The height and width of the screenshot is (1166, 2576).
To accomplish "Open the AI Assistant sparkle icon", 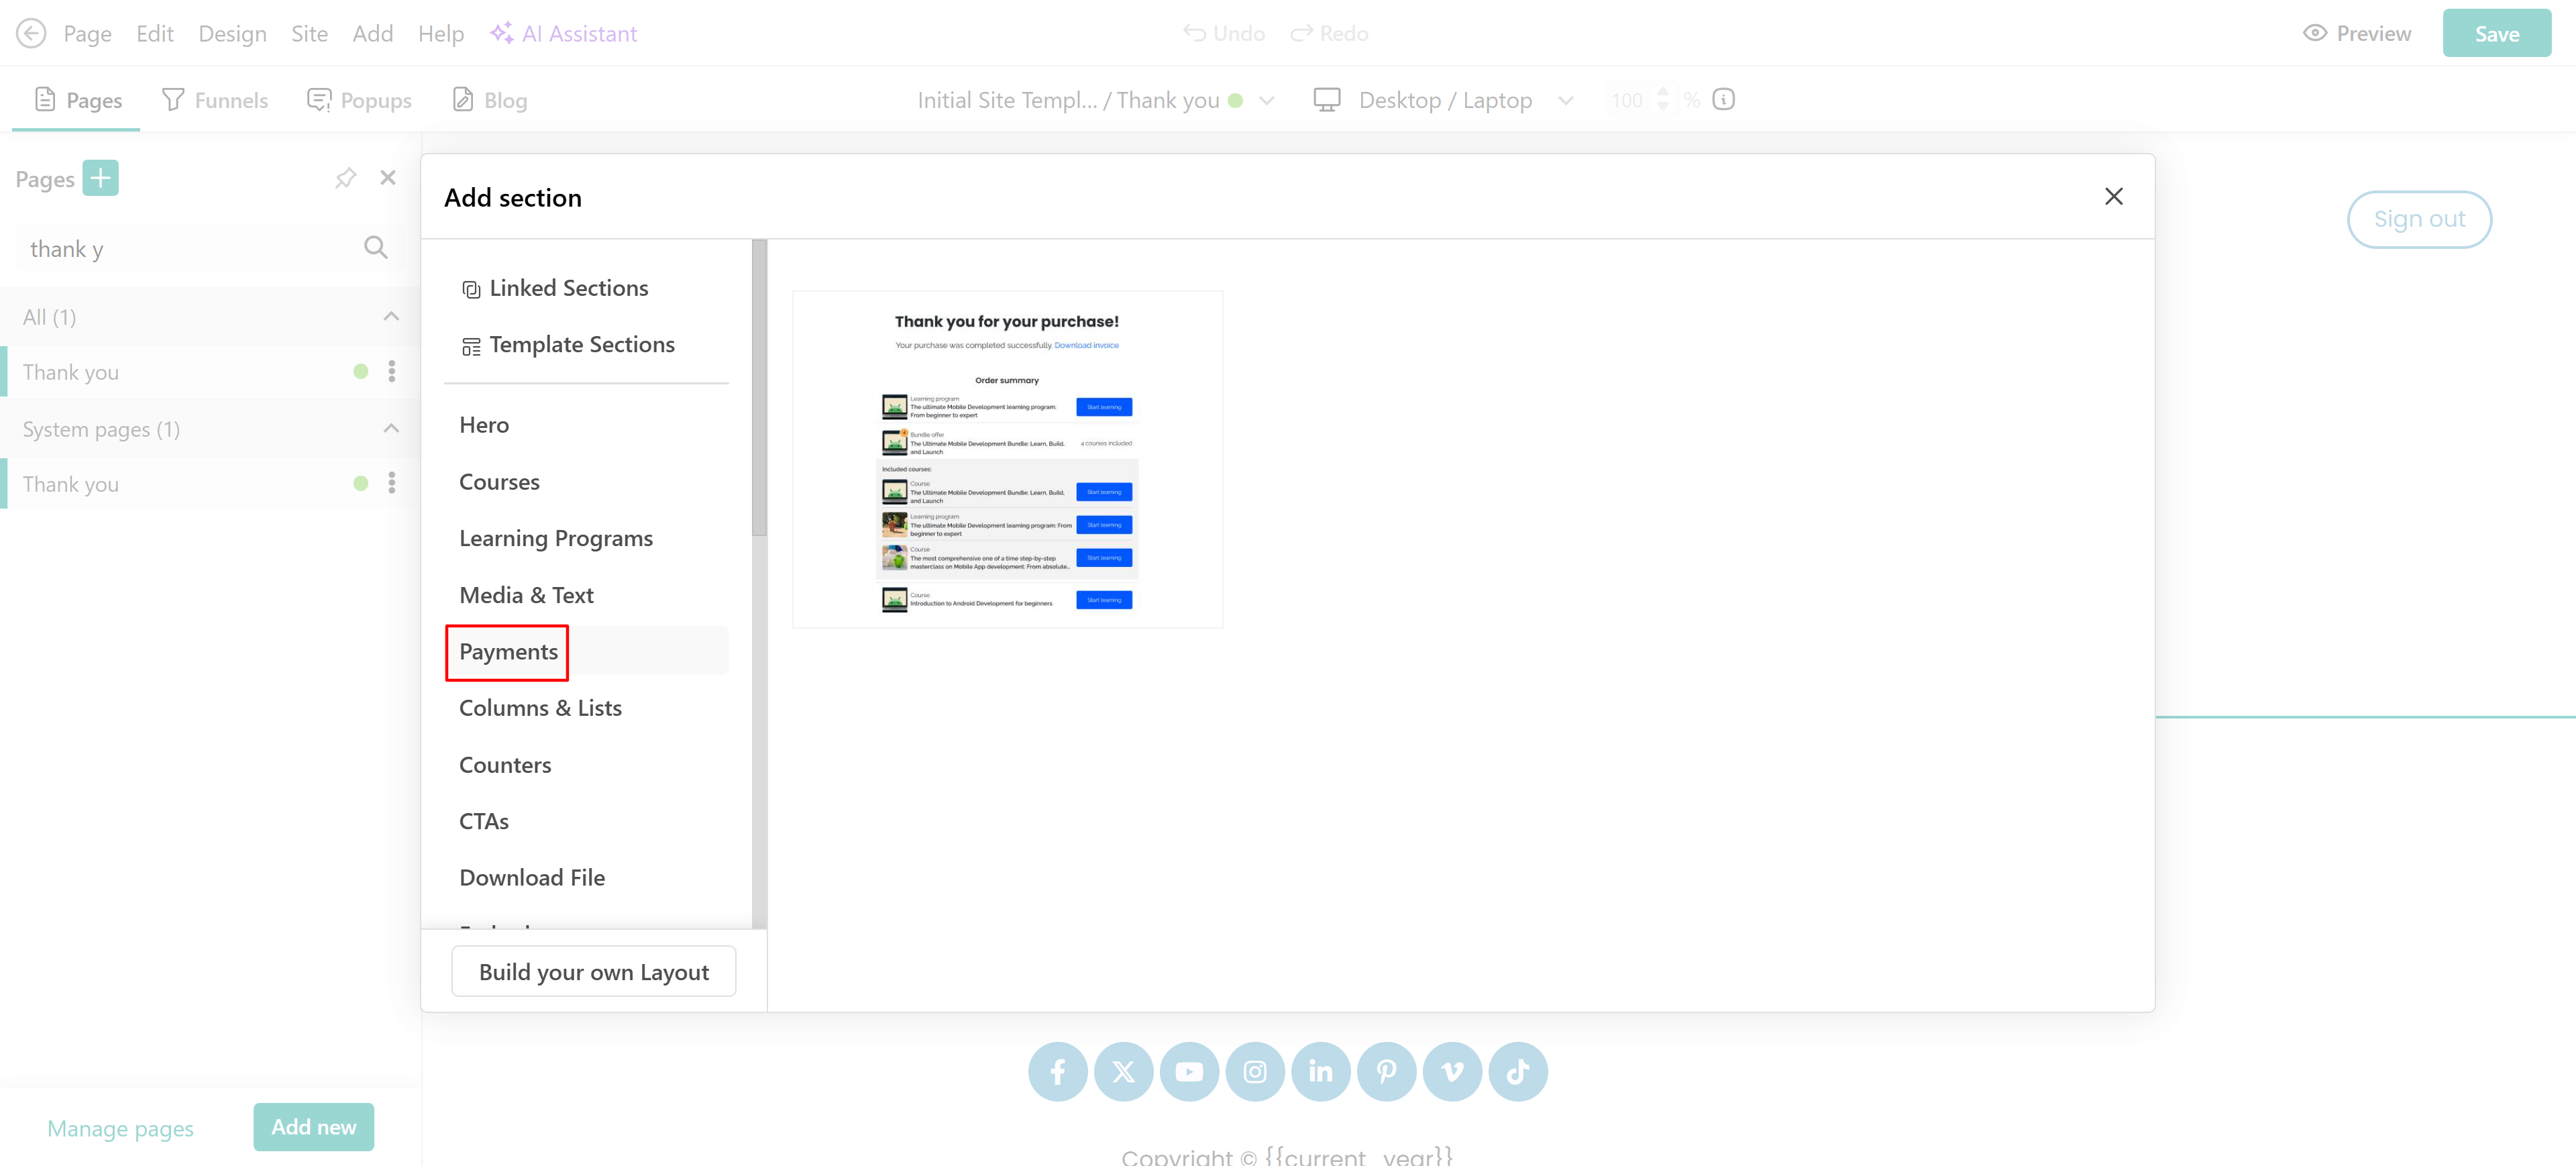I will point(501,33).
